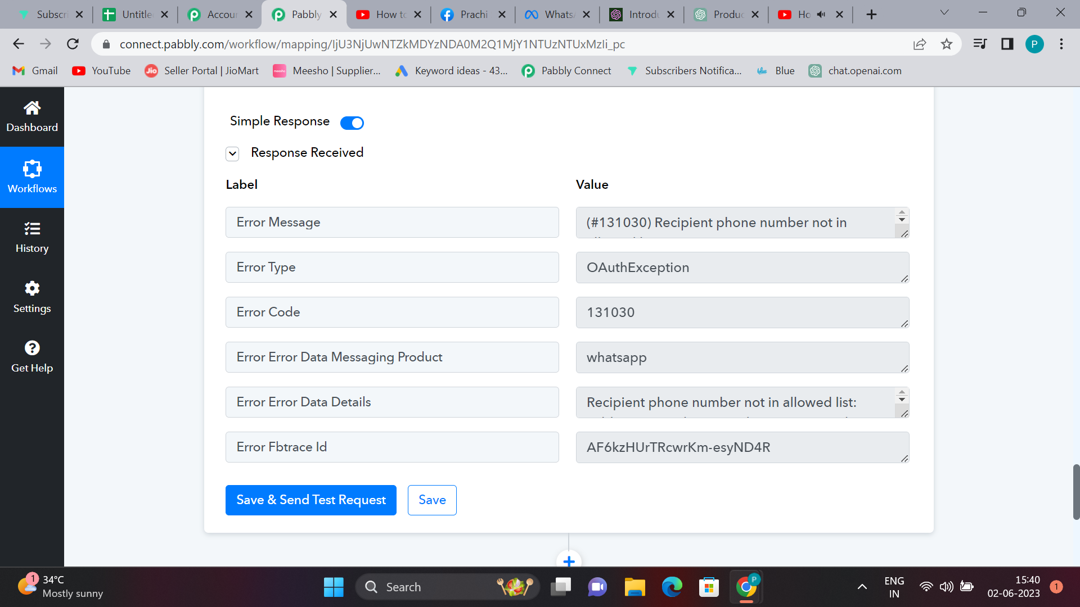Image resolution: width=1080 pixels, height=607 pixels.
Task: Show hidden system tray icons
Action: [x=862, y=587]
